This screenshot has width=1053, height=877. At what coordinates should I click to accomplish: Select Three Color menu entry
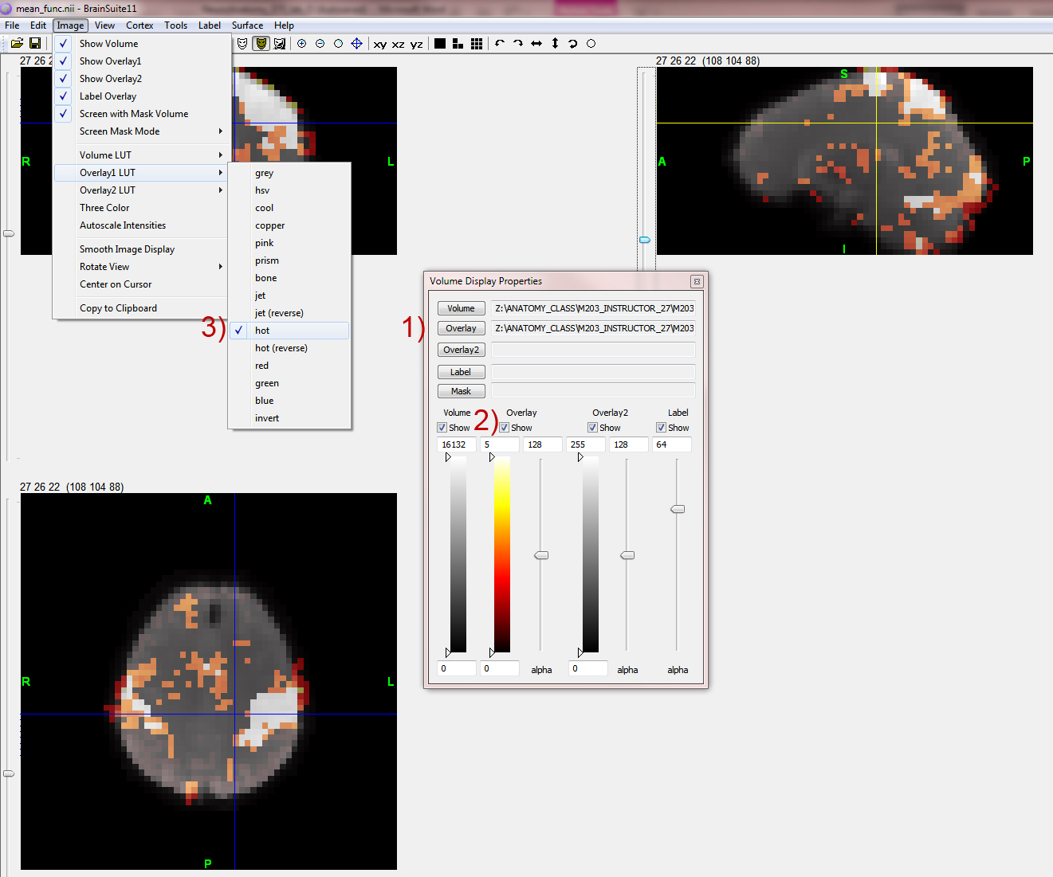click(142, 208)
